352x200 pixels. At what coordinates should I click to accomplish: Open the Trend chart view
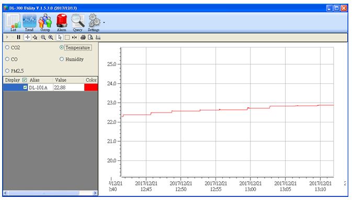29,22
